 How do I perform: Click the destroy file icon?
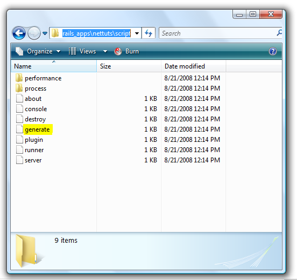pos(19,119)
